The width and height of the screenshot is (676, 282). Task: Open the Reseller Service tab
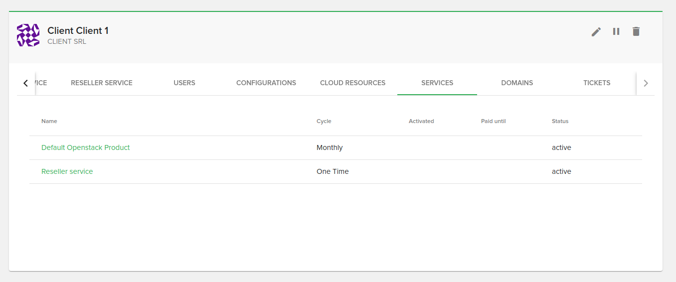tap(102, 83)
